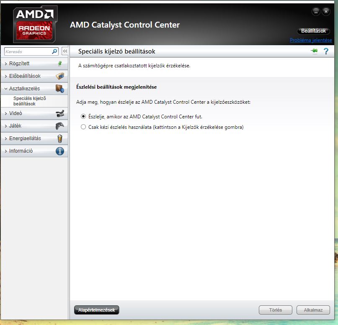The width and height of the screenshot is (338, 325).
Task: Click the Asztalkezelés desktop management icon
Action: 60,88
